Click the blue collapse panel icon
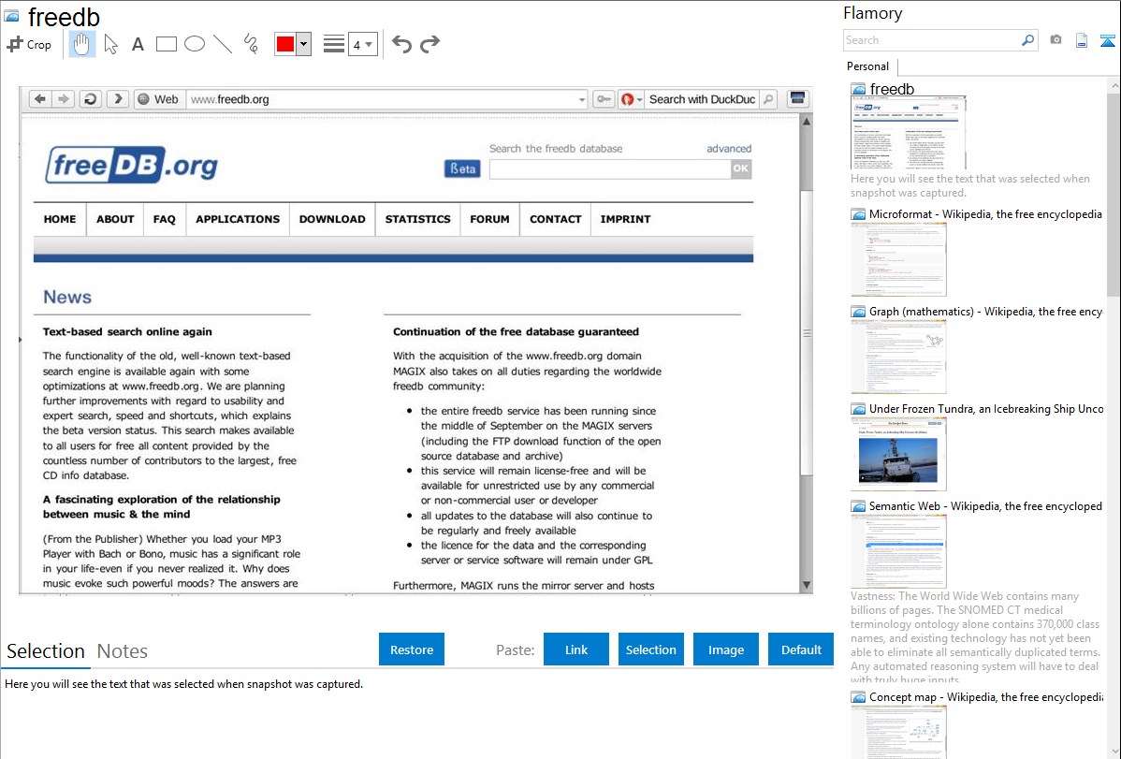The image size is (1121, 759). point(1107,40)
